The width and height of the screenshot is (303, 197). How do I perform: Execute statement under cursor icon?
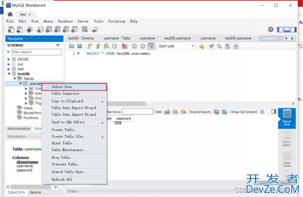[x=98, y=46]
